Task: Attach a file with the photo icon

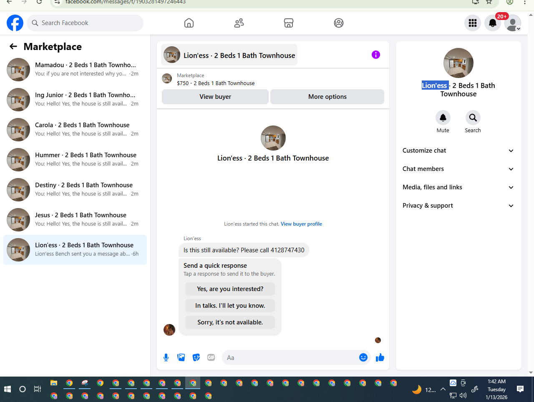Action: point(181,357)
